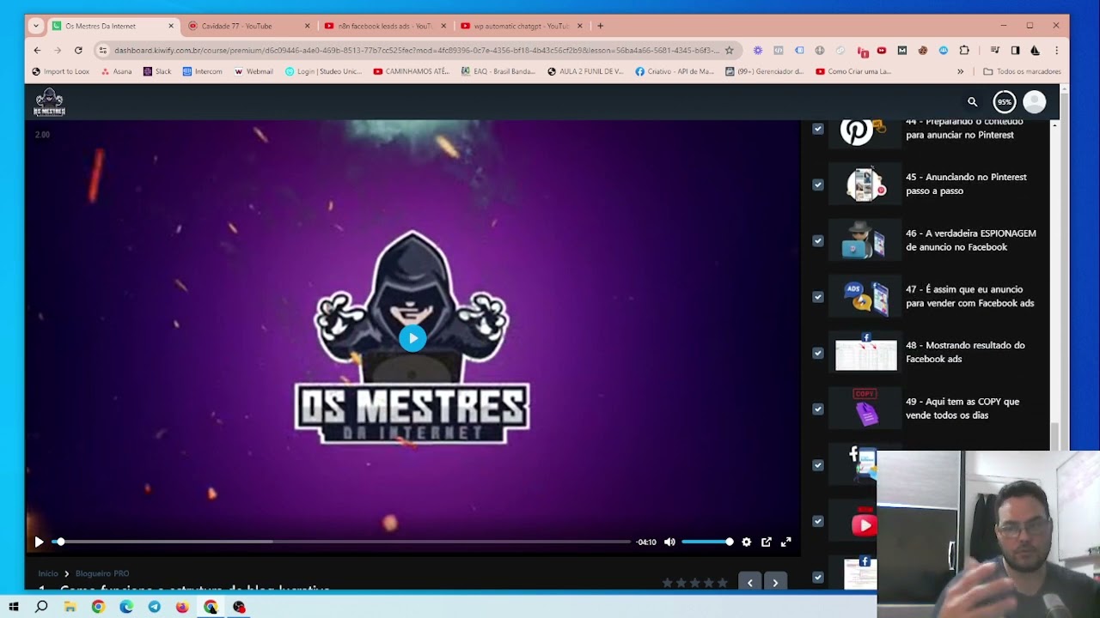
Task: Open Windows taskbar search
Action: pyautogui.click(x=41, y=607)
